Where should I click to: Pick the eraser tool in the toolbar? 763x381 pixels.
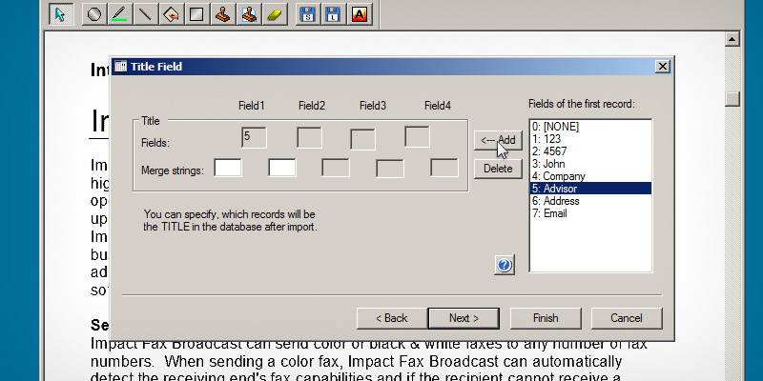point(274,14)
